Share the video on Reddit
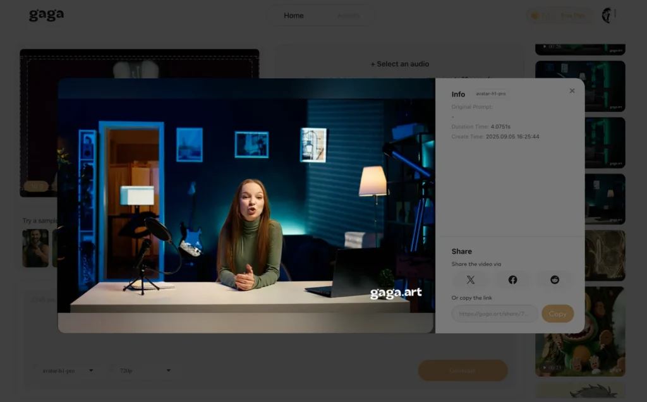The width and height of the screenshot is (647, 402). (555, 279)
